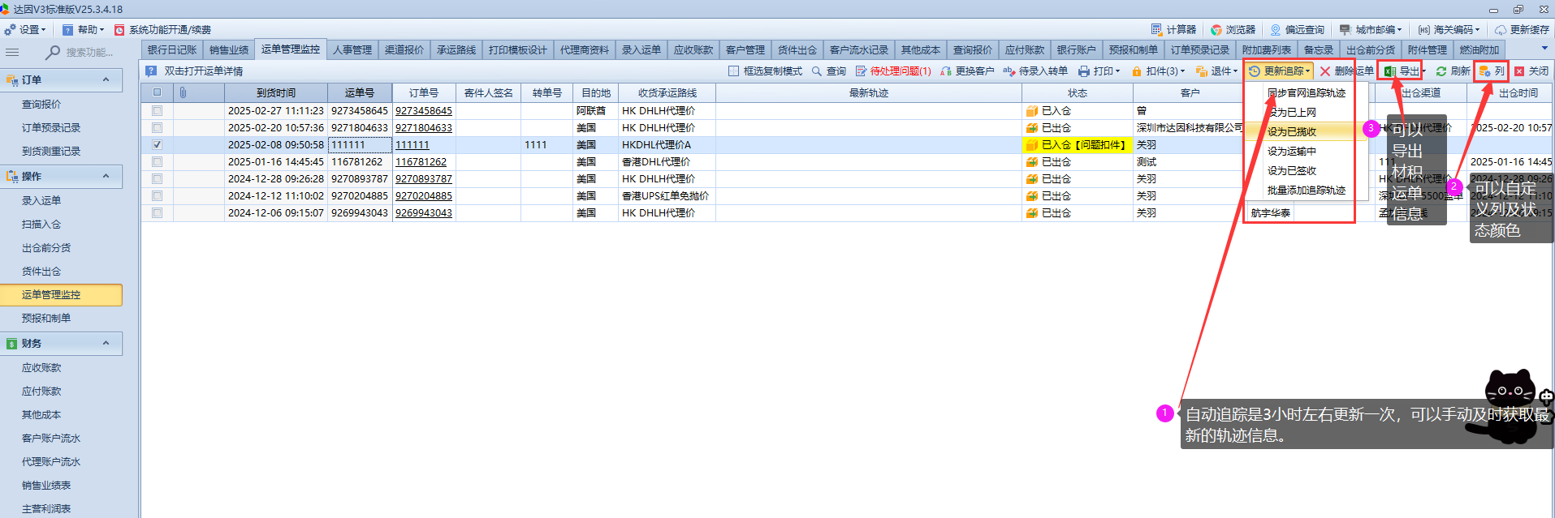Uncheck the checkbox for waybill 111111
The height and width of the screenshot is (518, 1555).
tap(158, 145)
